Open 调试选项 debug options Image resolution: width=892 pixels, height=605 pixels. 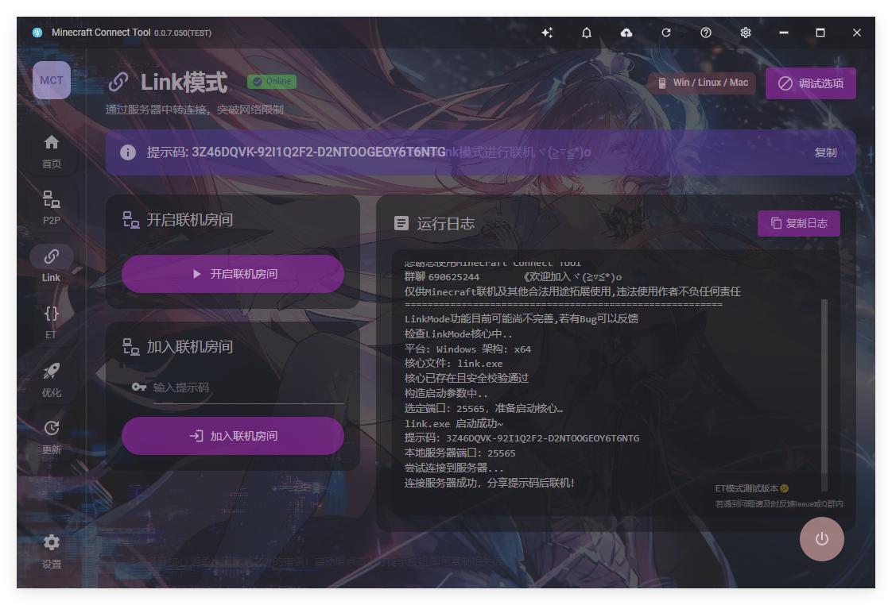tap(811, 83)
